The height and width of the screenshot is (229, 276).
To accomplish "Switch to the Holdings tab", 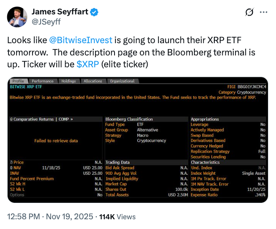I will coord(69,81).
